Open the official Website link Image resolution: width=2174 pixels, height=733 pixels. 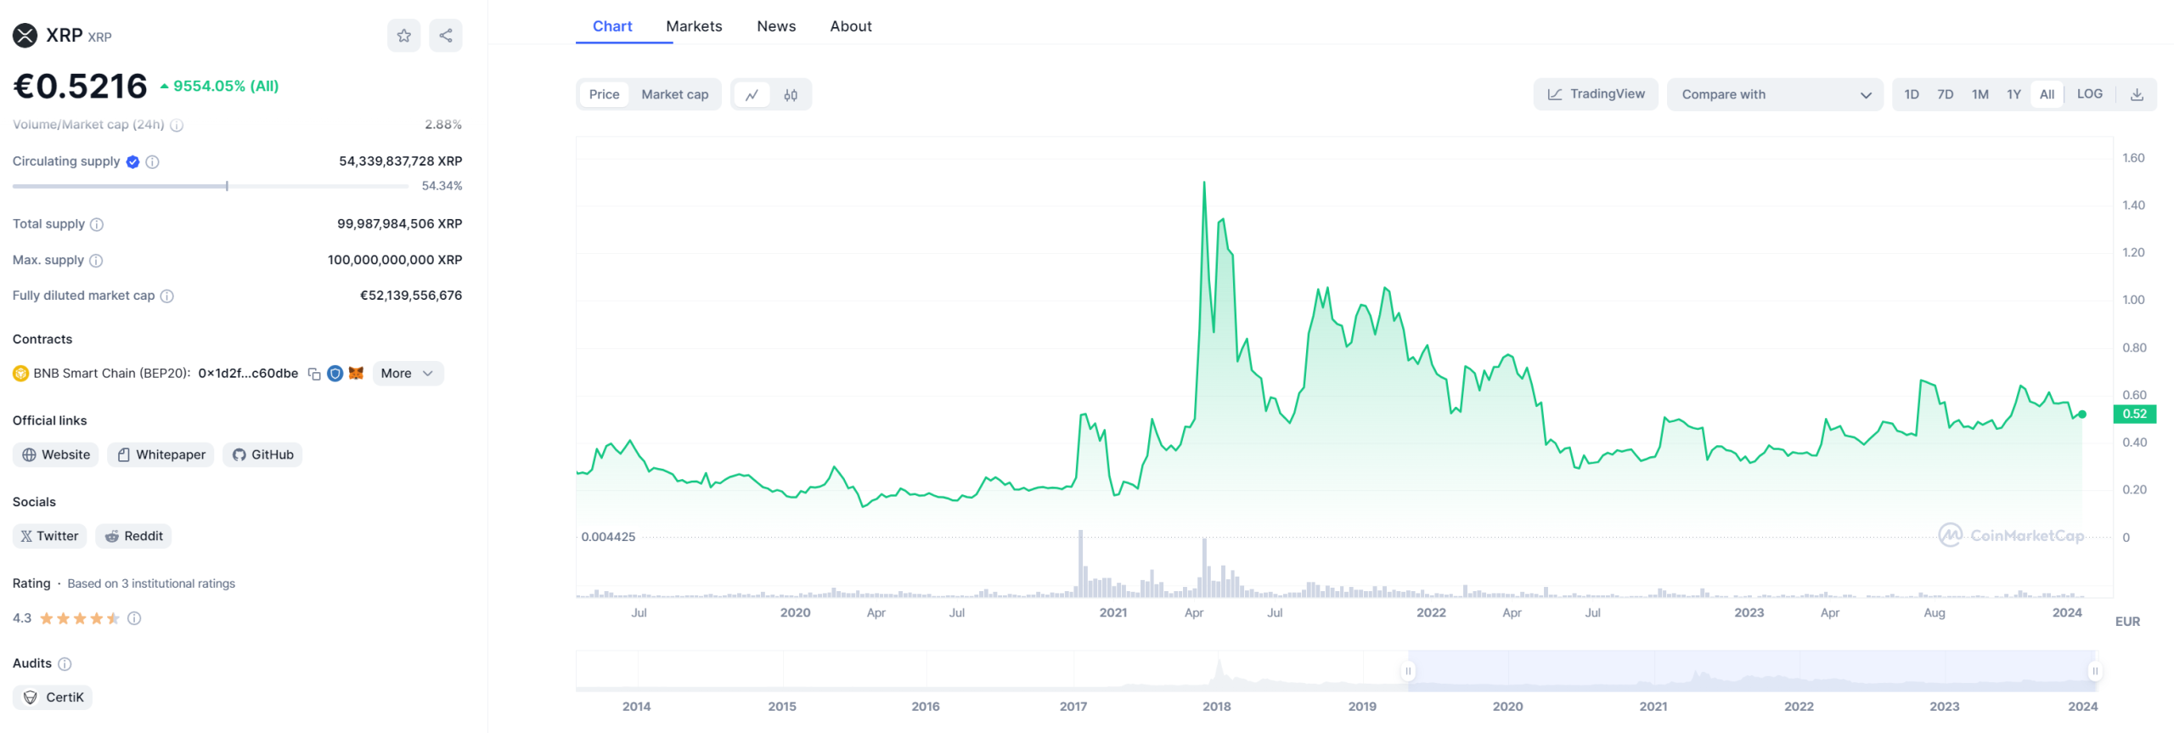(56, 455)
